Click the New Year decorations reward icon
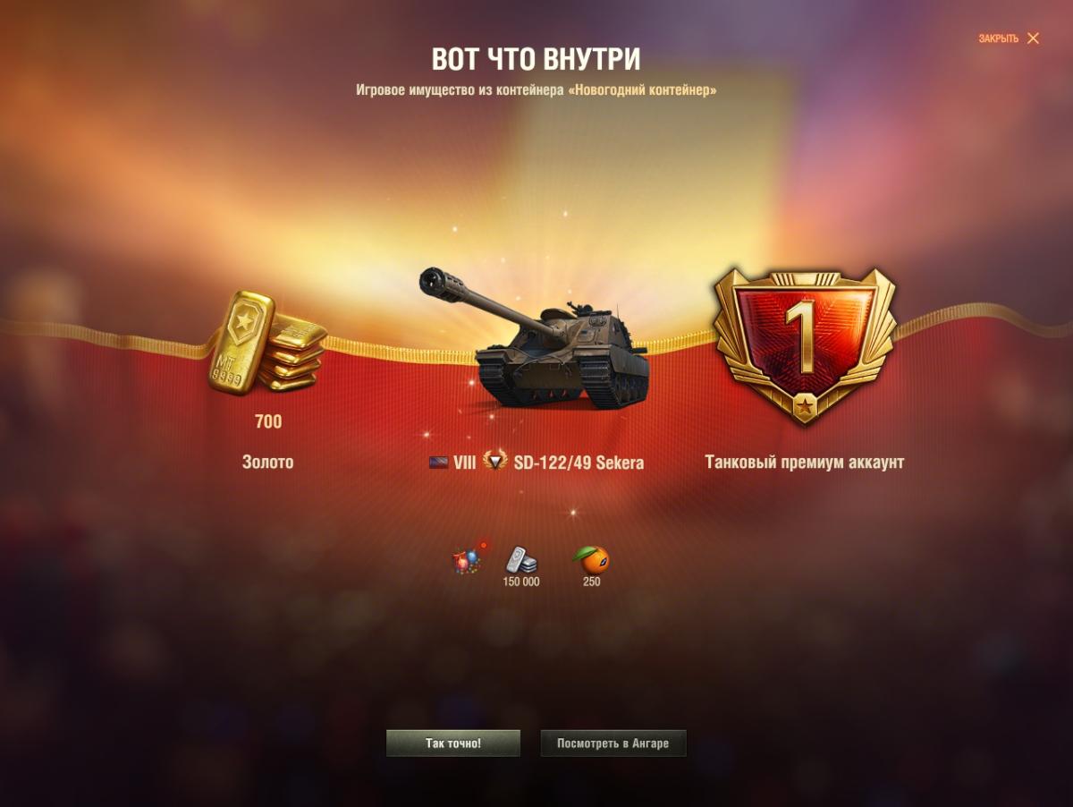1073x807 pixels. tap(467, 558)
